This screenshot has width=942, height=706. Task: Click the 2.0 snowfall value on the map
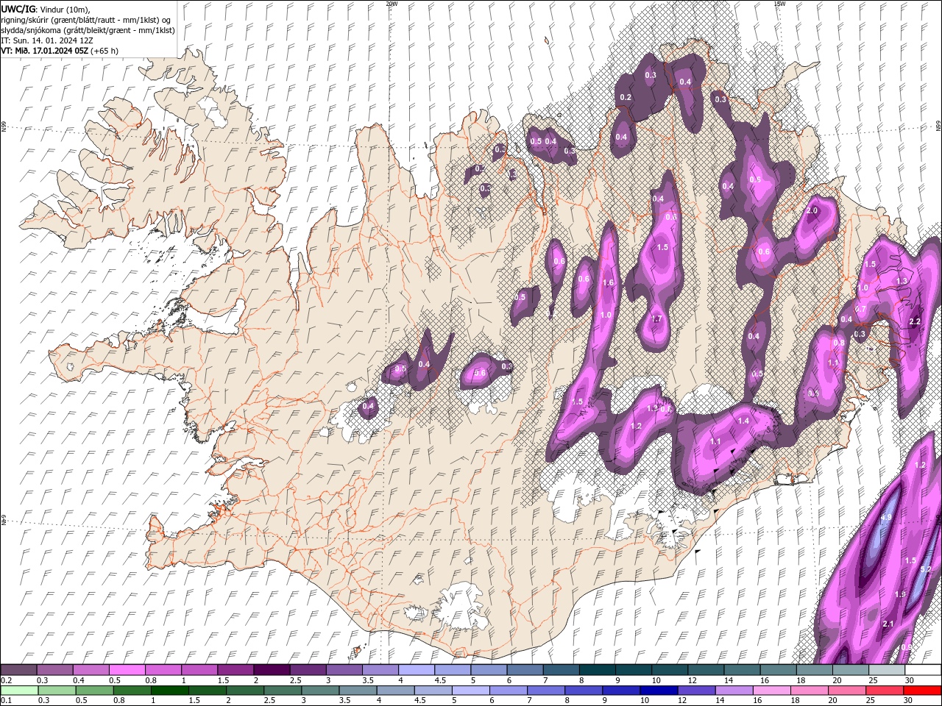[x=812, y=210]
